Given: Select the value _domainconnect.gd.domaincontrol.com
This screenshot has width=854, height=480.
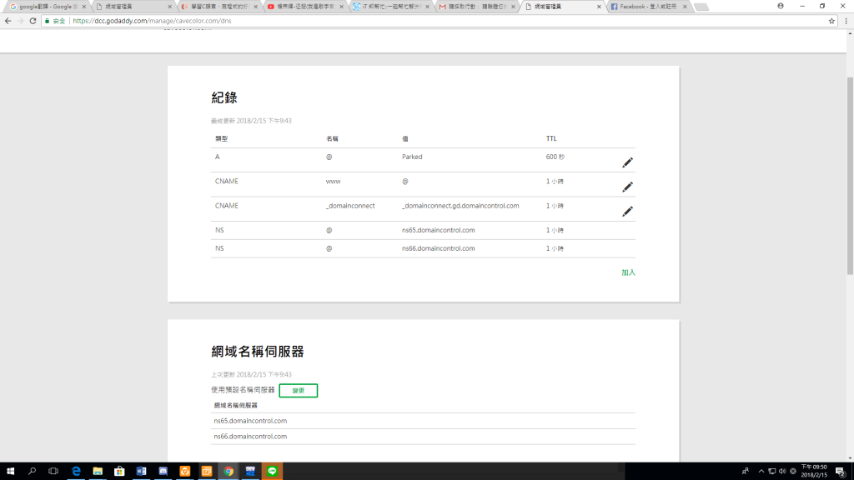Looking at the screenshot, I should point(460,206).
